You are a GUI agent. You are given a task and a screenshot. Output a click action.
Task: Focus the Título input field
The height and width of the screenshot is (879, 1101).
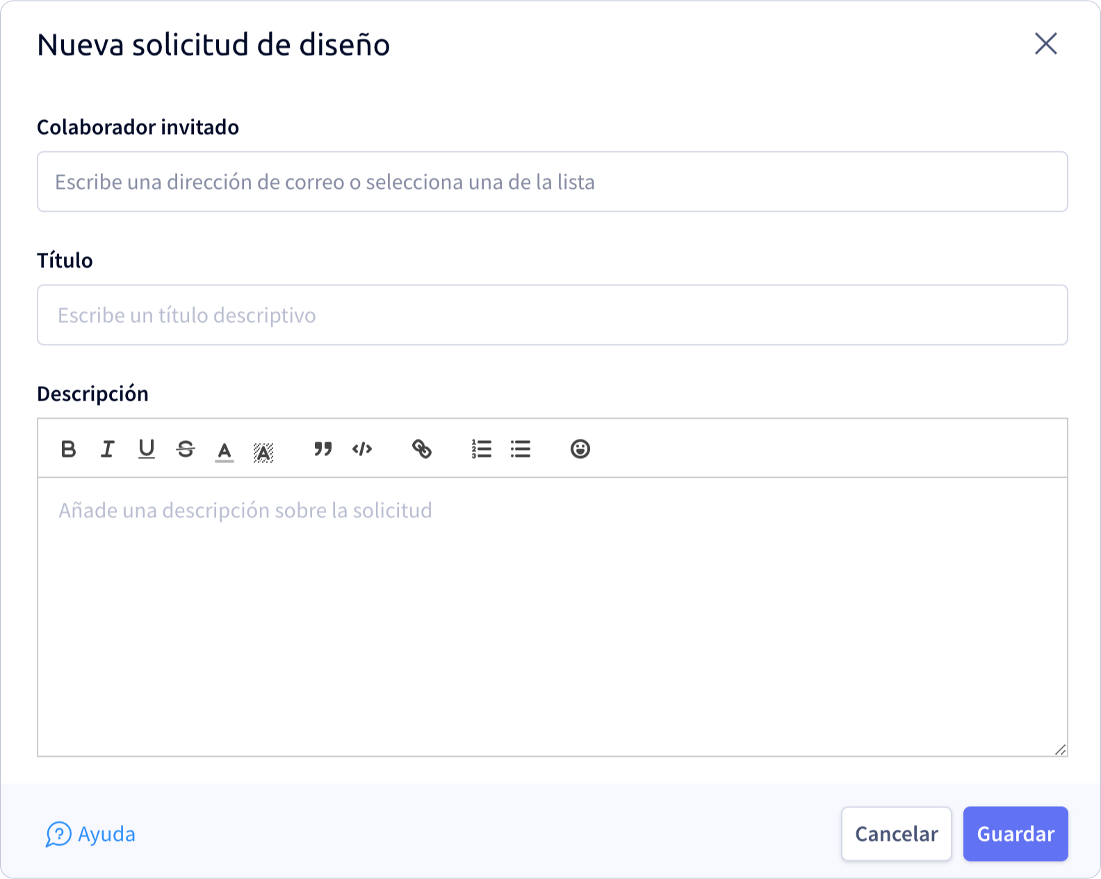coord(553,315)
